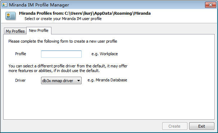218x133 pixels.
Task: Click the 'Miranda IM Profile Manager' title text
Action: click(x=39, y=5)
